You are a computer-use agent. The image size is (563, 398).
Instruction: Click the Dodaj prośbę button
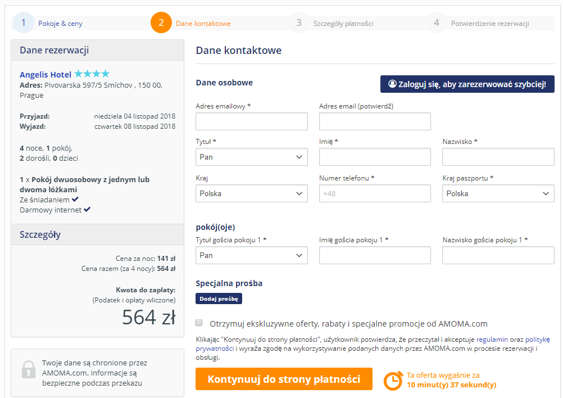pyautogui.click(x=219, y=299)
